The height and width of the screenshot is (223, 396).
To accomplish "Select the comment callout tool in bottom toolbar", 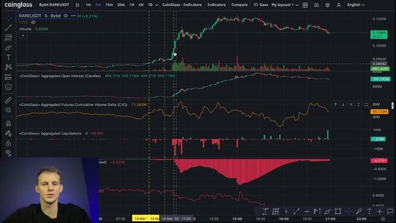I will coord(390,211).
